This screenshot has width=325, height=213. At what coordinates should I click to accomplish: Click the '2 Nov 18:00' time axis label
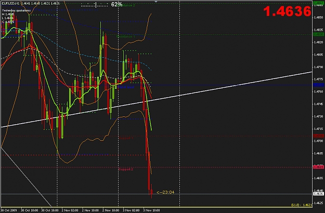[x=111, y=210]
